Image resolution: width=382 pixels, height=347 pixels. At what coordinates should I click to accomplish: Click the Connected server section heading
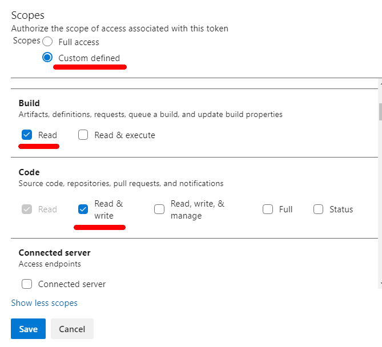[x=54, y=253]
